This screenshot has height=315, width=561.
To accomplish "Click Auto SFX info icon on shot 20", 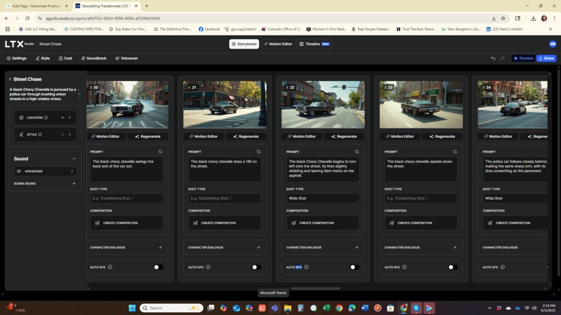I will (110, 267).
